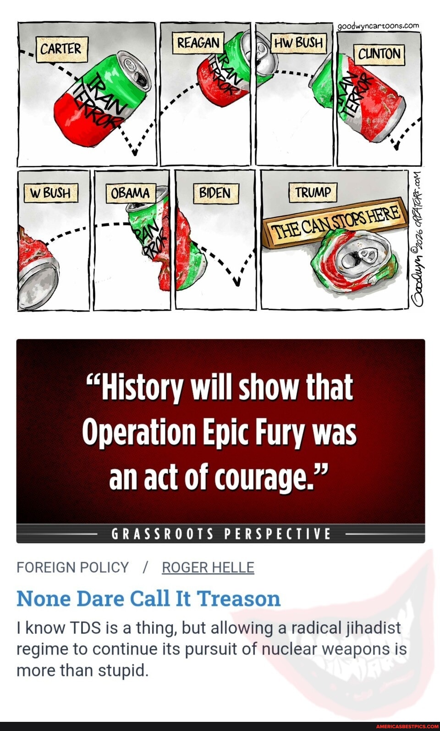This screenshot has height=731, width=440.
Task: Open the ROGER HELLE author link
Action: (x=208, y=567)
